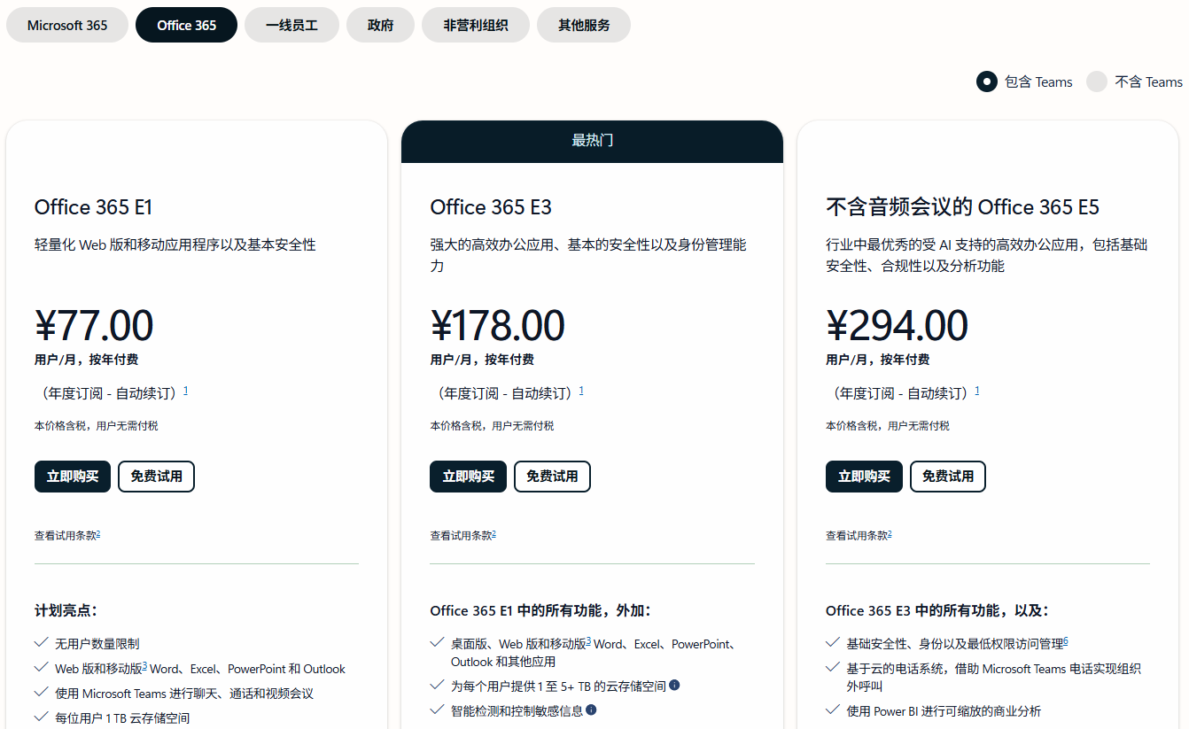Click info icon next to 智能检测和控制敏感信息
1189x729 pixels.
[x=591, y=710]
